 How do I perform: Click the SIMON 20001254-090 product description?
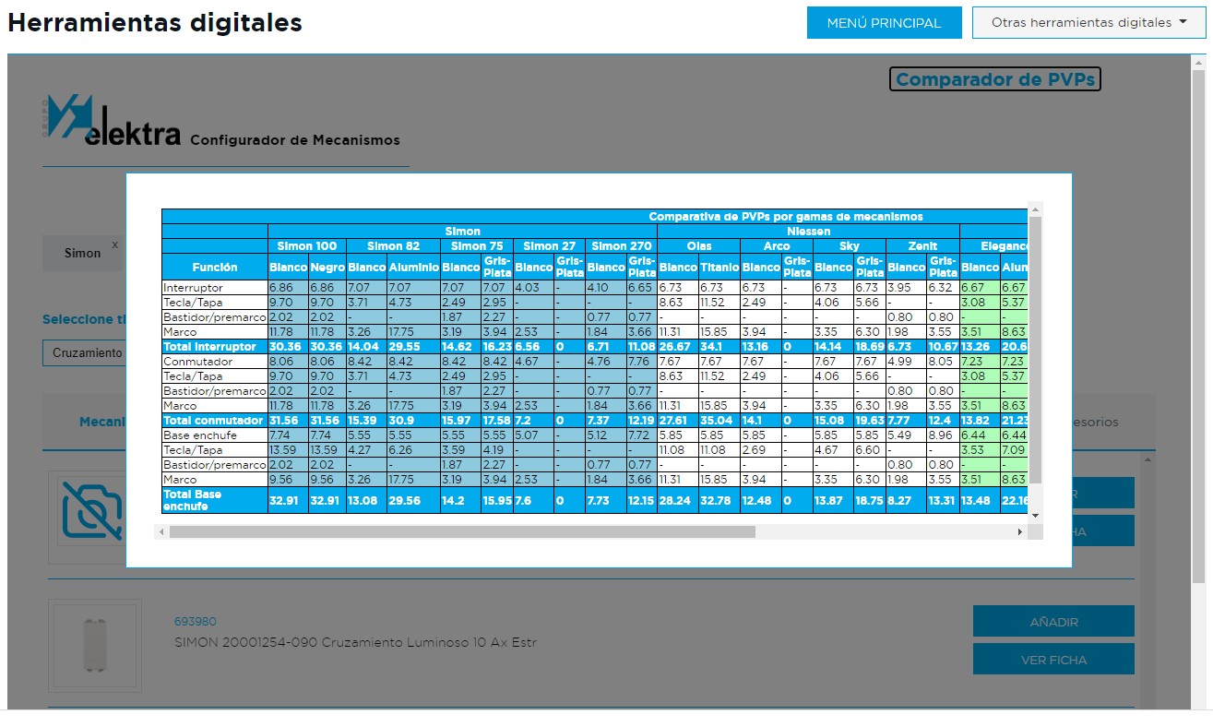(x=356, y=642)
